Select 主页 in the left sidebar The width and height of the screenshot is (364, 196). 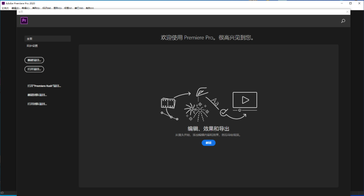click(48, 39)
